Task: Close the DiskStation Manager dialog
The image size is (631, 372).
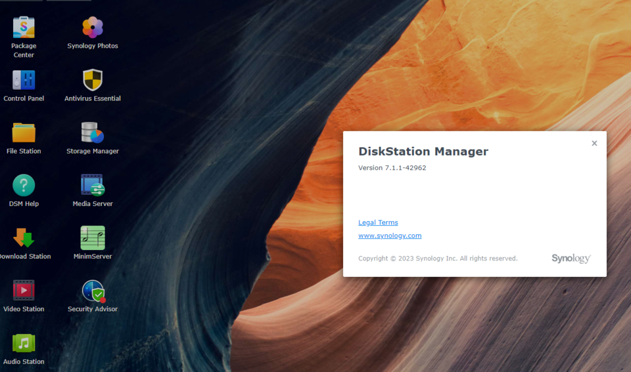Action: pos(594,144)
